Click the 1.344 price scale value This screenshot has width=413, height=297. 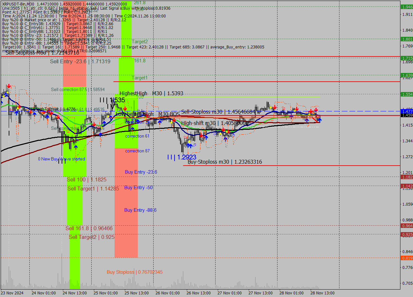407,141
